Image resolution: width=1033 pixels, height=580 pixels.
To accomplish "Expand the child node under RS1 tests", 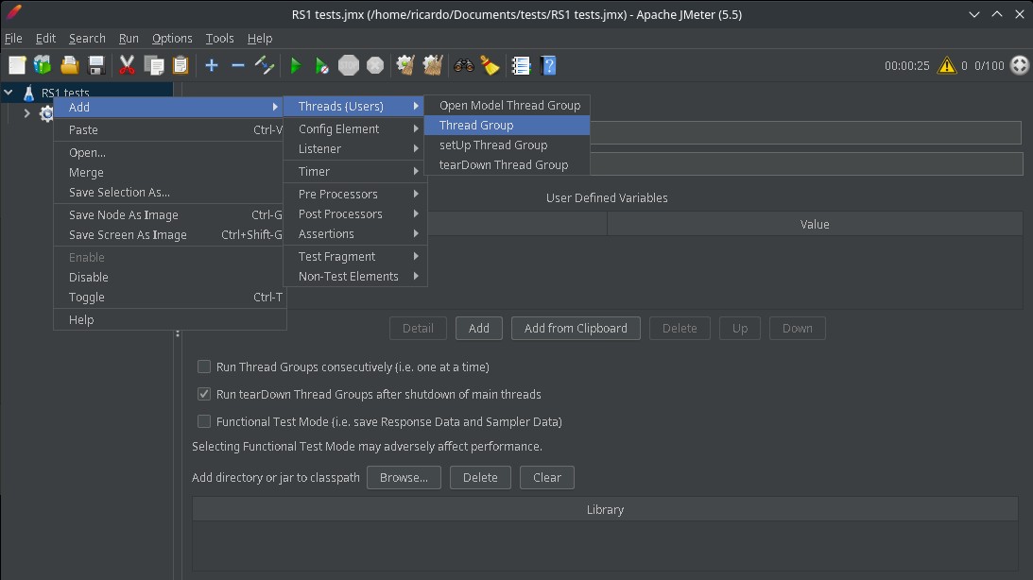I will (x=26, y=113).
